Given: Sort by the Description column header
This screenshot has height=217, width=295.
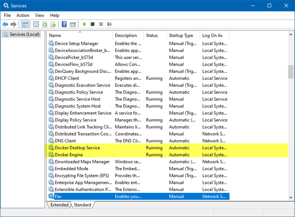Looking at the screenshot, I should point(128,35).
